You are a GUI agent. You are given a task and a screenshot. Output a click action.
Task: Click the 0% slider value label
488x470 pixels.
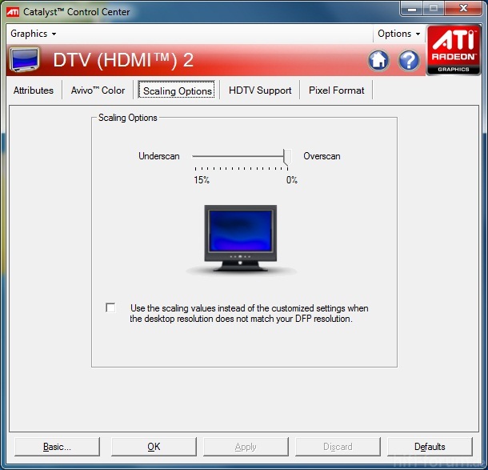coord(292,179)
